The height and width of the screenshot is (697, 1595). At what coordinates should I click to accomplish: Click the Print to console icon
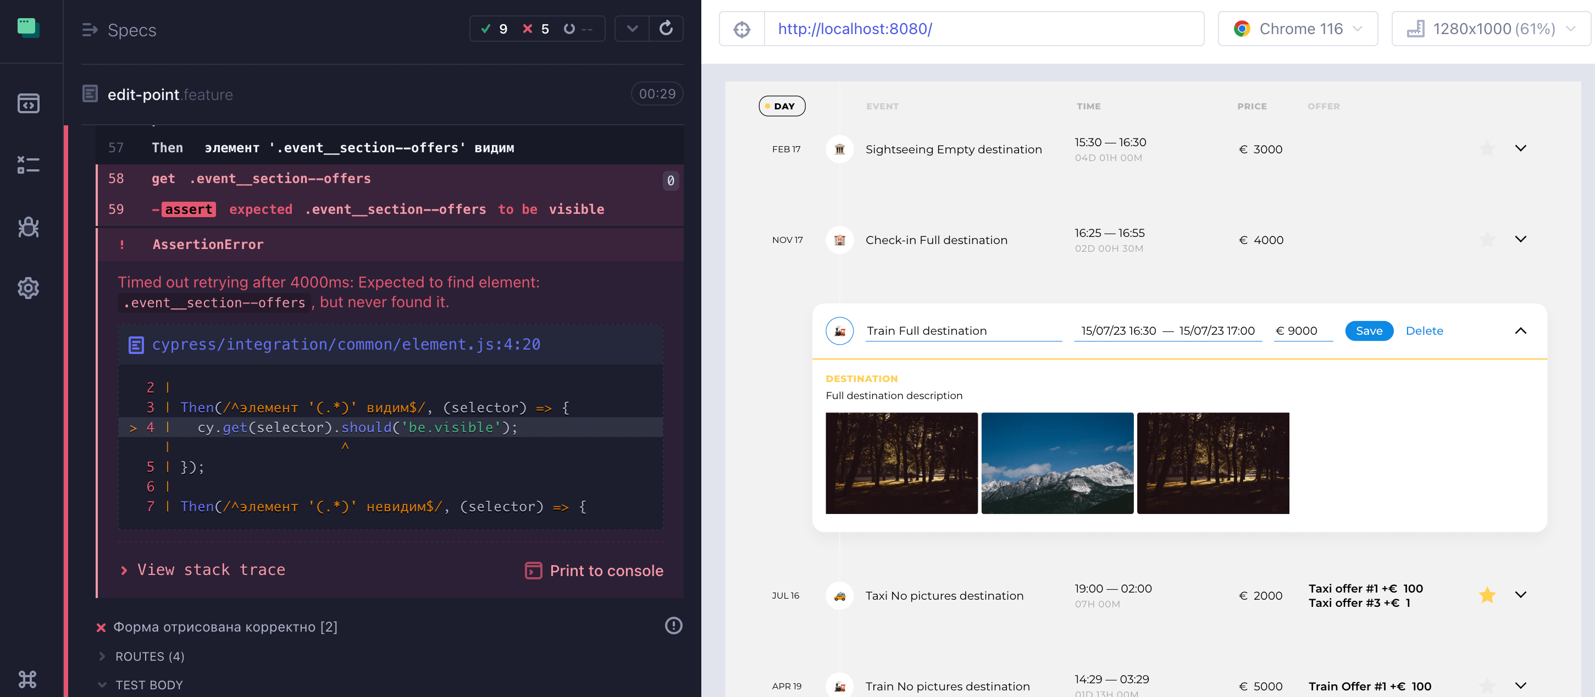tap(533, 570)
